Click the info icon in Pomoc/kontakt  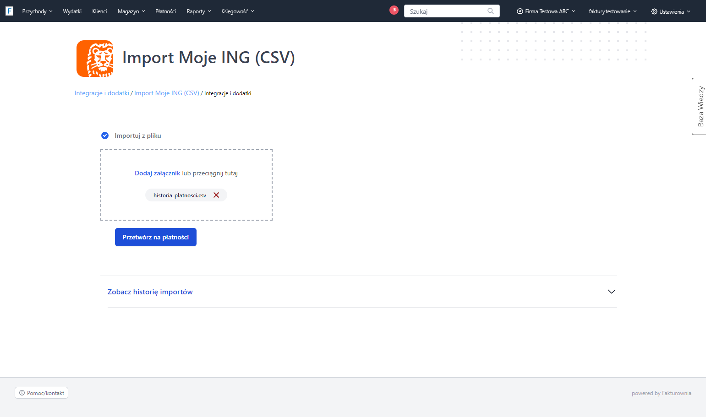22,393
